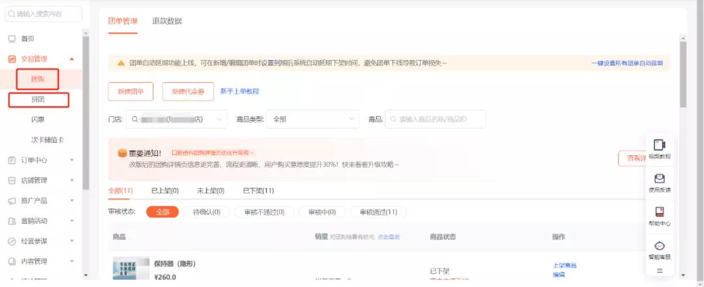Click the 团购详情页优化升级 notice tag
704x287 pixels.
213,153
